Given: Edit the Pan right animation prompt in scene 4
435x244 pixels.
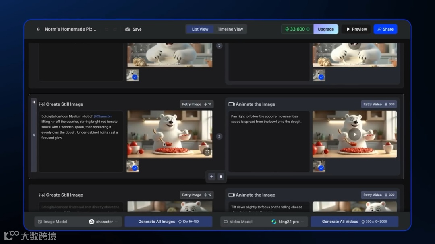Looking at the screenshot, I should 269,141.
